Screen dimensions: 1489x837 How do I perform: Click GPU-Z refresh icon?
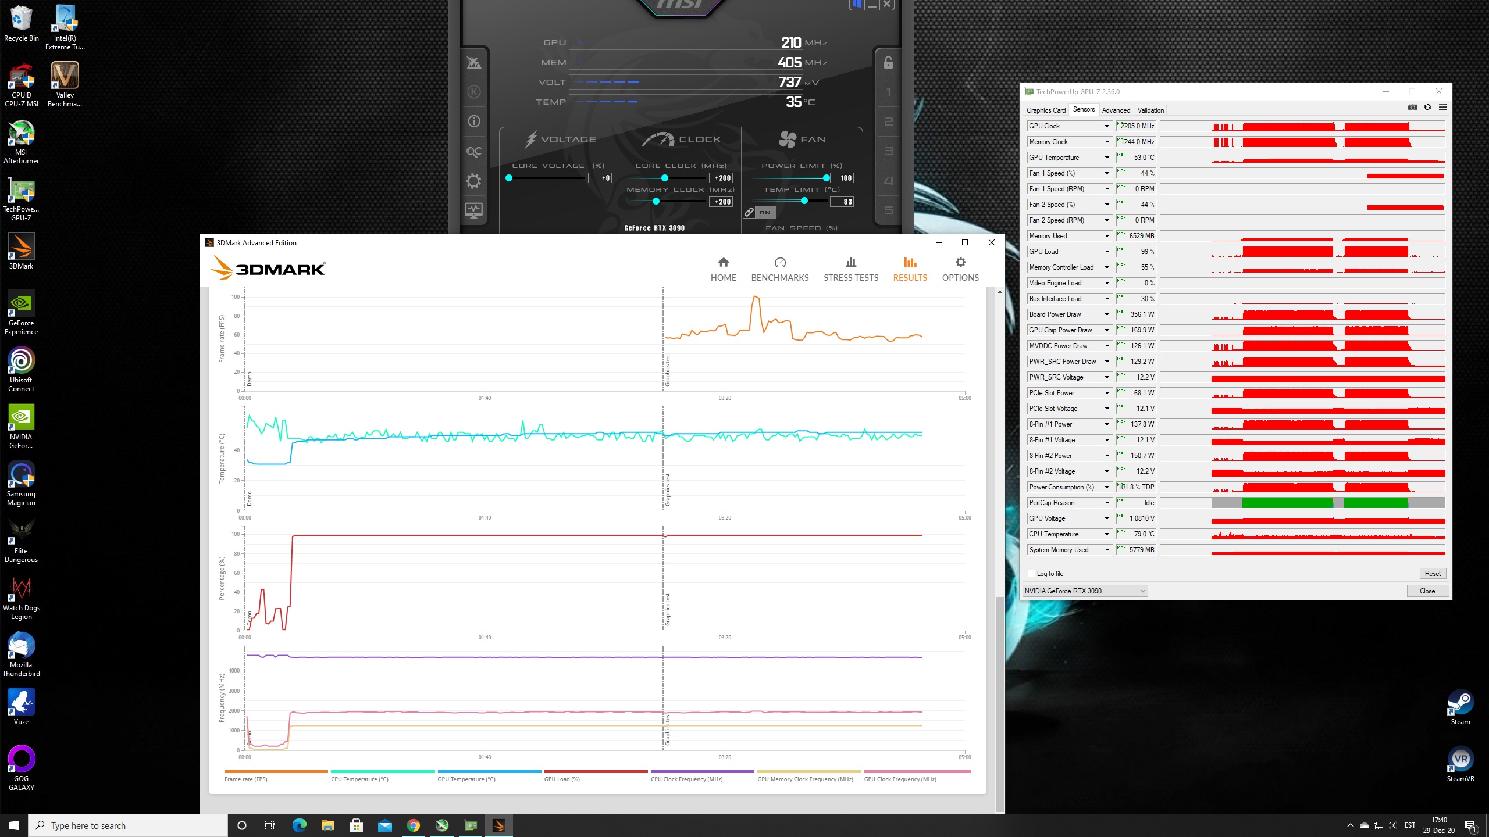(1427, 108)
